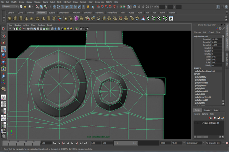Activate the Scale tool in toolbox
Viewport: 229px width, 152px height.
tap(3, 62)
